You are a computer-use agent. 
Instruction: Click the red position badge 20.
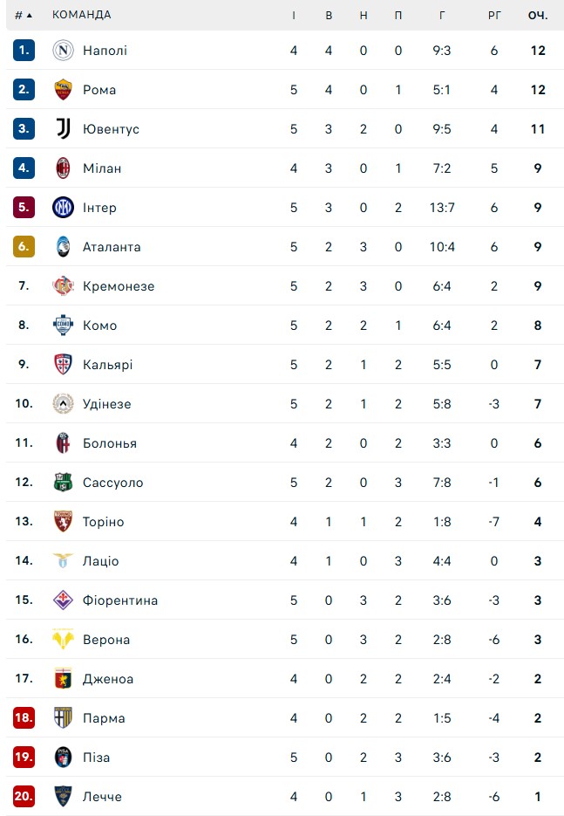(24, 797)
